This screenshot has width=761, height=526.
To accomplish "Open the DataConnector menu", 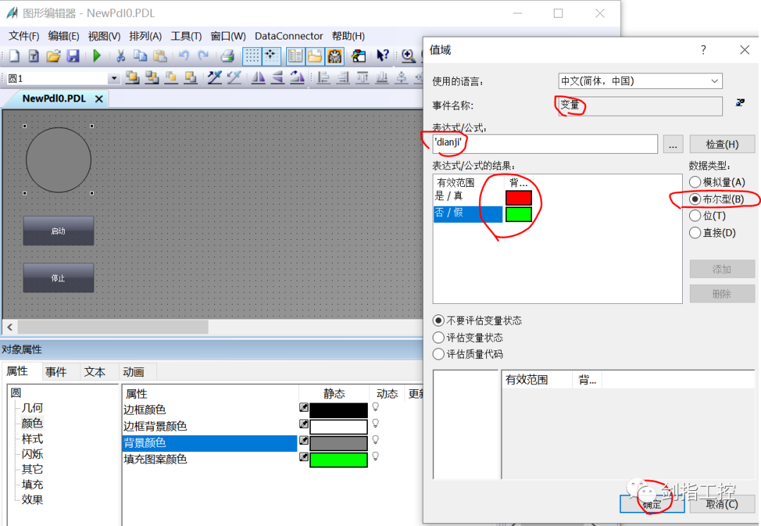I will tap(288, 36).
